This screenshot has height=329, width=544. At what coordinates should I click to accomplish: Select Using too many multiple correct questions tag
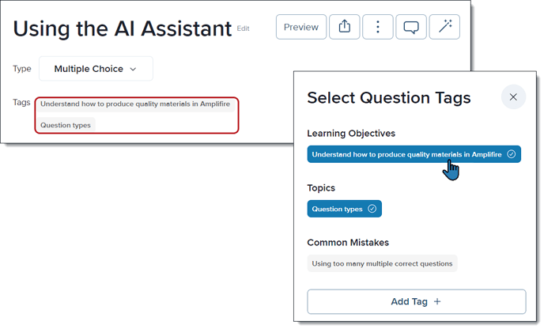point(382,263)
